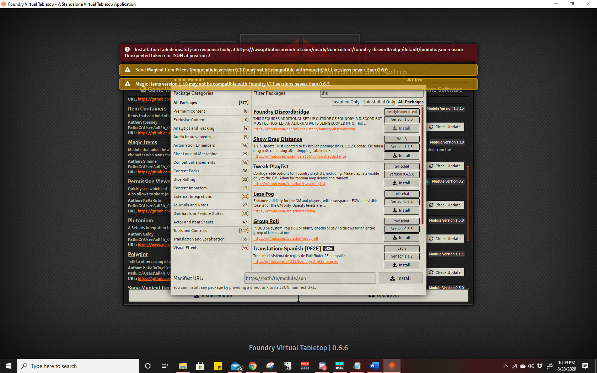Select the Uninstalled Only filter

point(378,102)
